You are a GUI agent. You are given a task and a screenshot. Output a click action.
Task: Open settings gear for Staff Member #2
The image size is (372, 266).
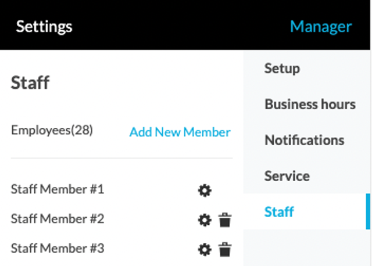point(205,220)
